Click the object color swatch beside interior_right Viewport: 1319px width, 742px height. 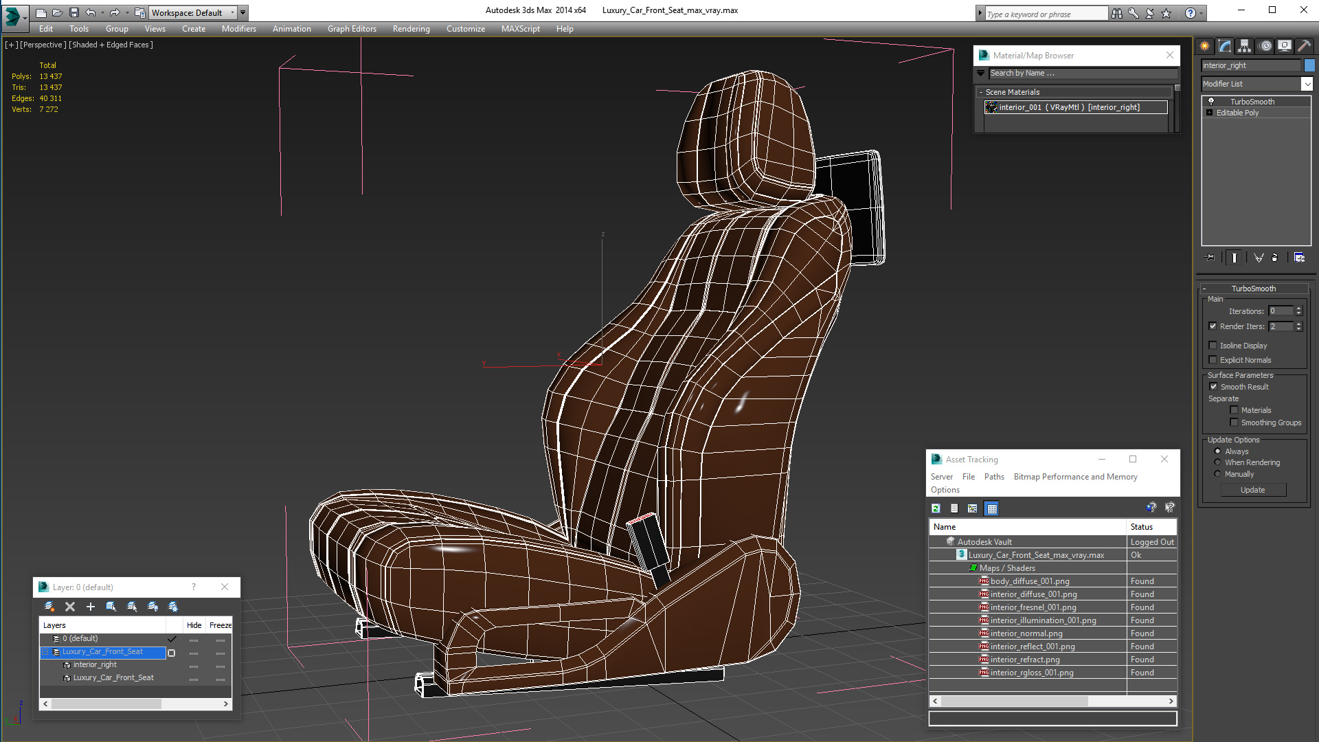[1309, 65]
